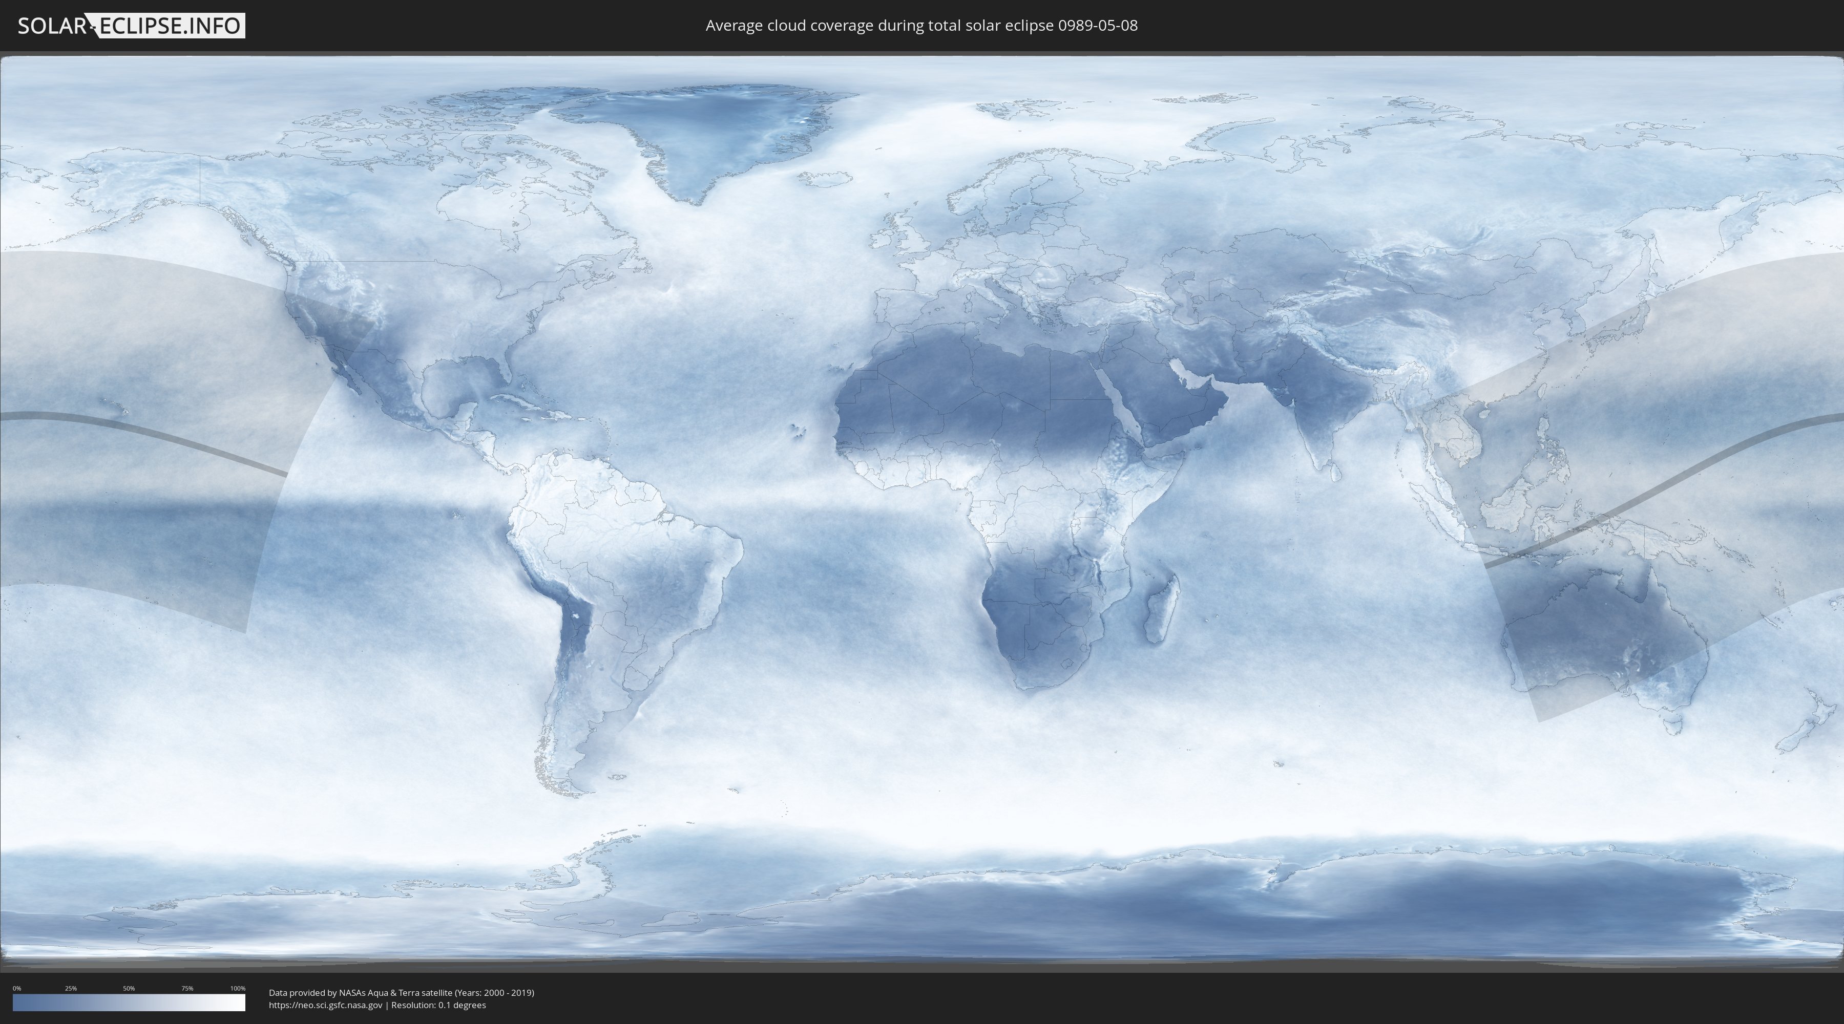Click the average cloud coverage title text
The image size is (1844, 1024).
point(921,26)
